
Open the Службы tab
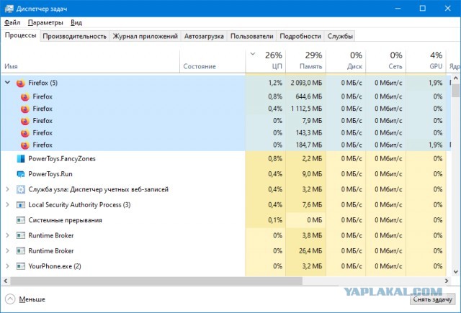click(340, 37)
